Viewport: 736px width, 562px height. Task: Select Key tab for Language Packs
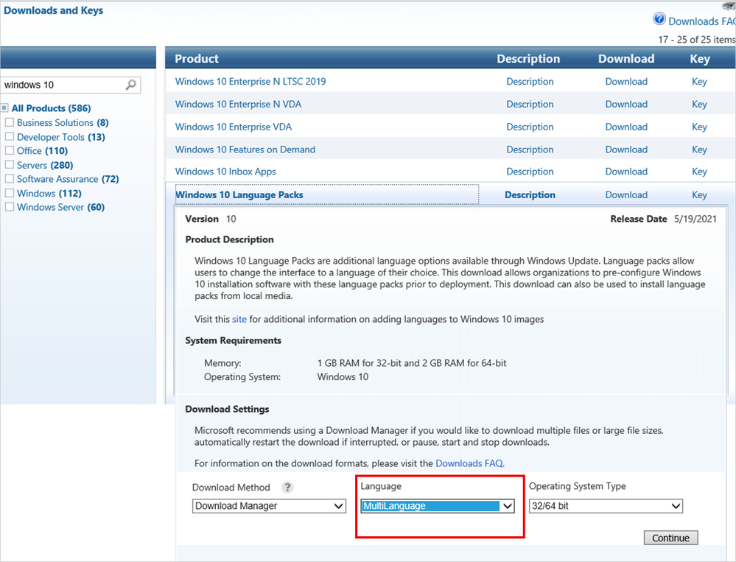coord(699,194)
